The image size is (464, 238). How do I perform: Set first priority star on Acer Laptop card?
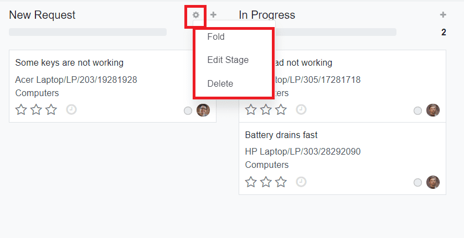coord(21,110)
